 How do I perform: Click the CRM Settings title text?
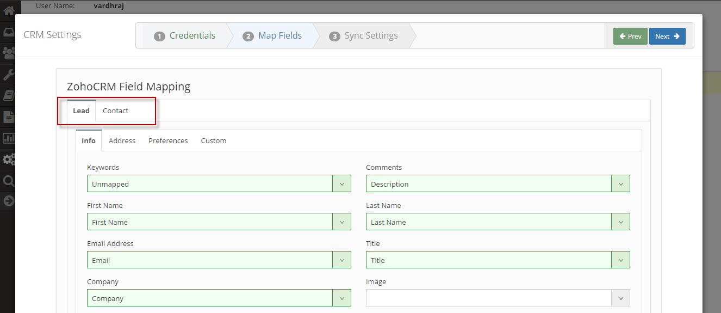point(53,35)
